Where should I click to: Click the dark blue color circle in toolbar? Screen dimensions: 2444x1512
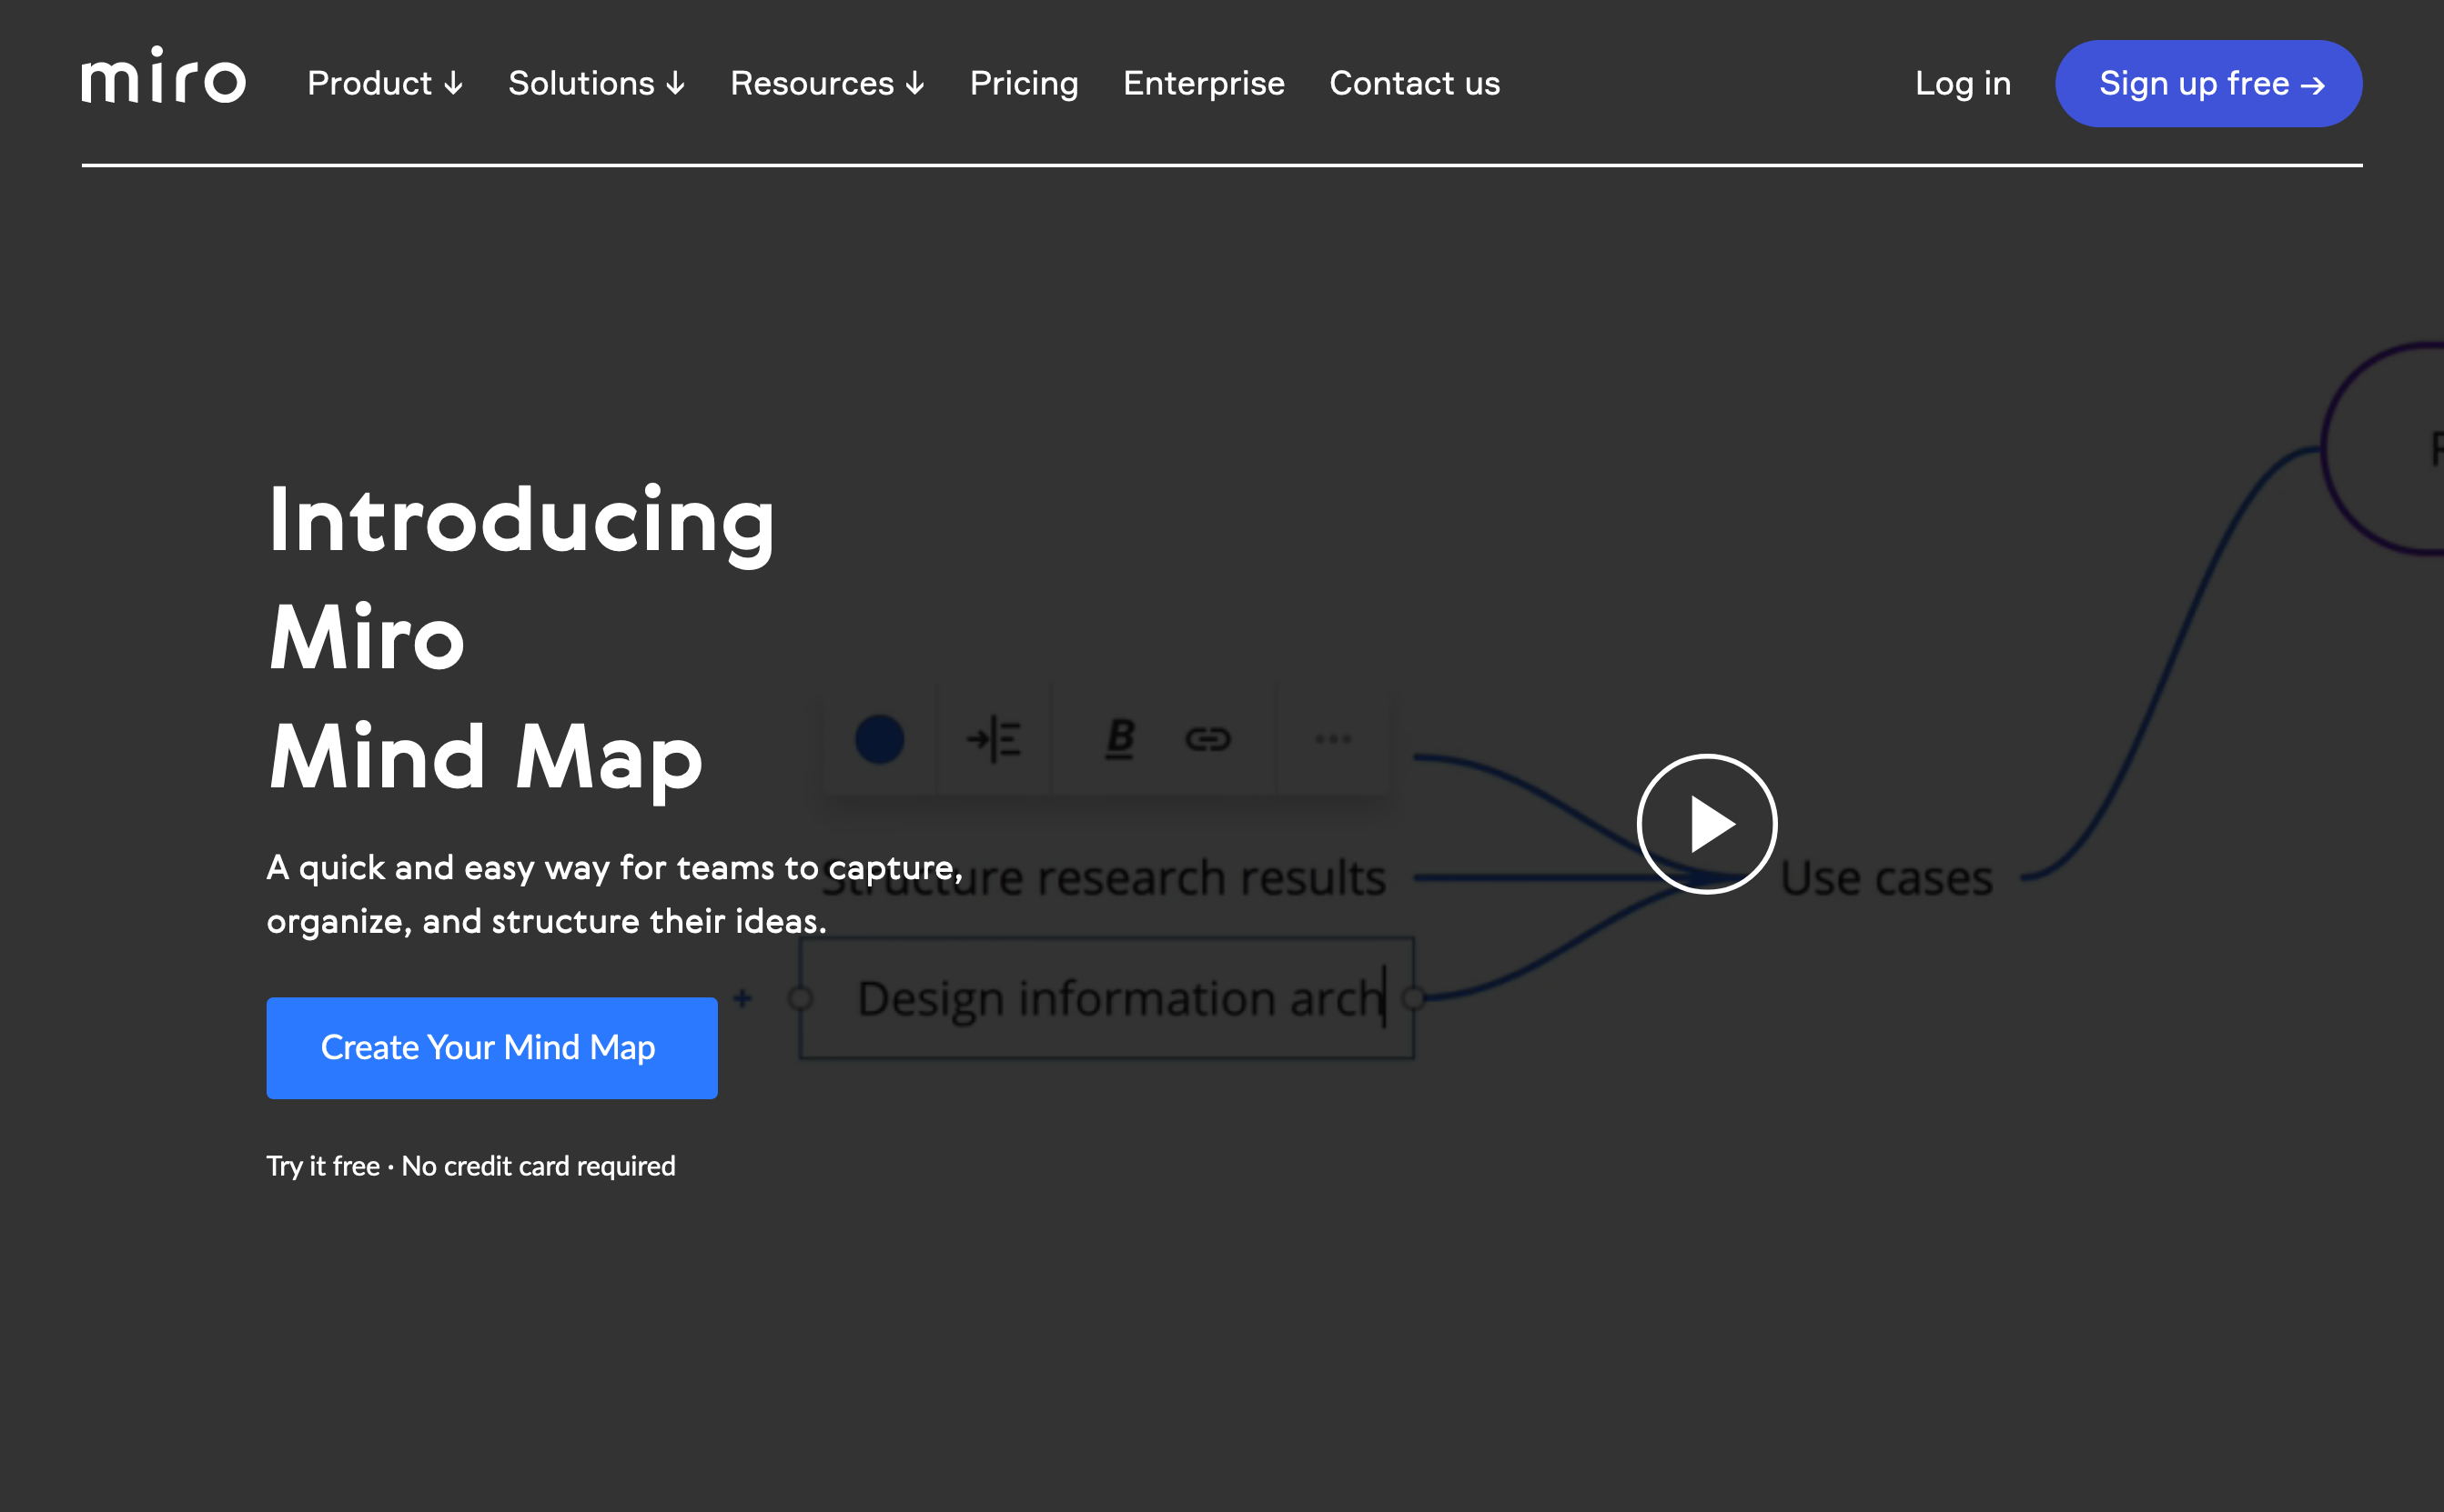[x=880, y=740]
